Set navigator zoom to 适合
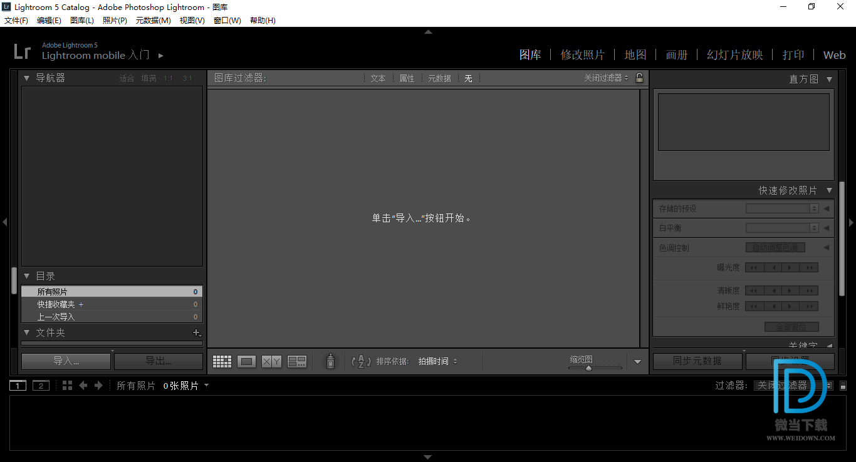The height and width of the screenshot is (462, 856). tap(127, 78)
